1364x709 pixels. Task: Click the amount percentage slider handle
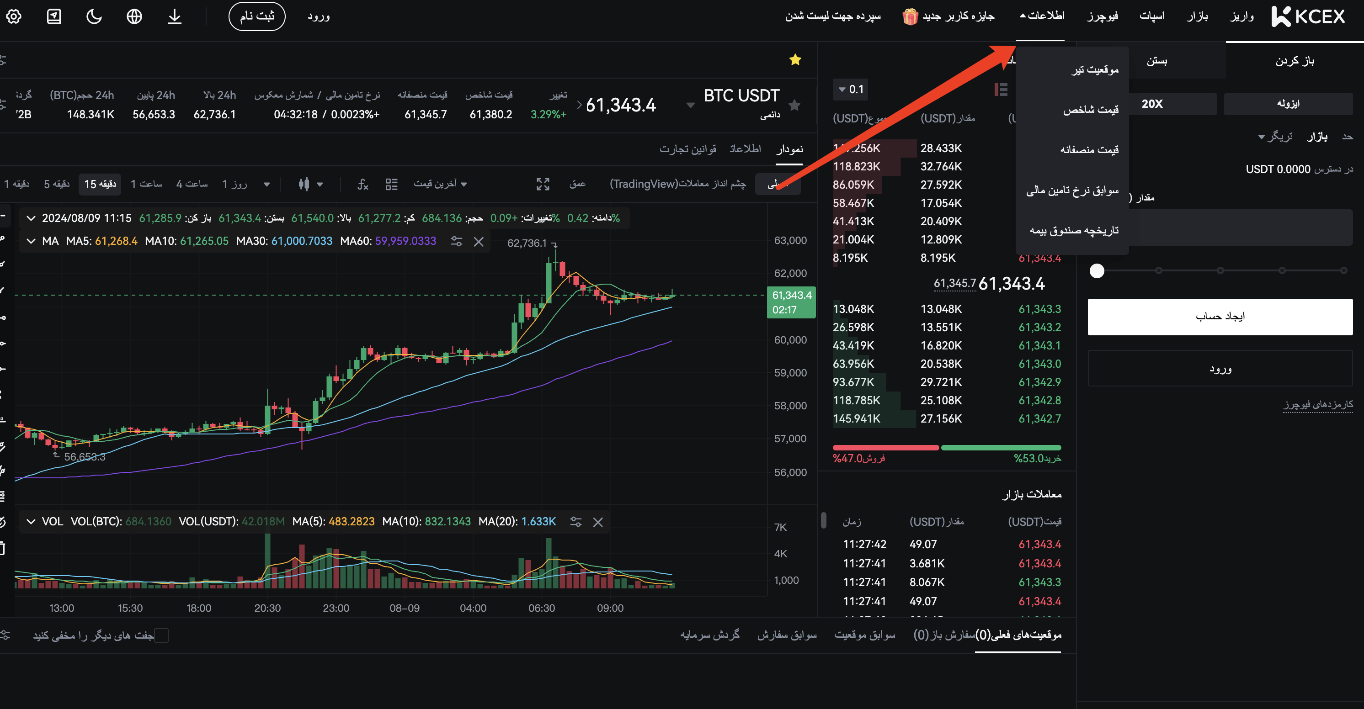(x=1097, y=271)
